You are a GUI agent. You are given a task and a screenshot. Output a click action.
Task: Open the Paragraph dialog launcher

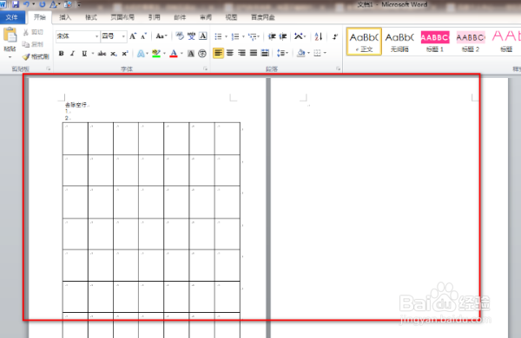pyautogui.click(x=339, y=68)
